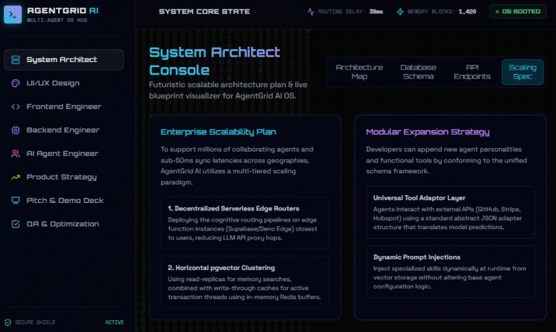This screenshot has width=556, height=332.
Task: Click the Backend Engineer chip icon
Action: point(16,130)
